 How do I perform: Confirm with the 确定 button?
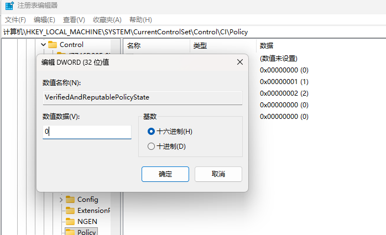165,174
